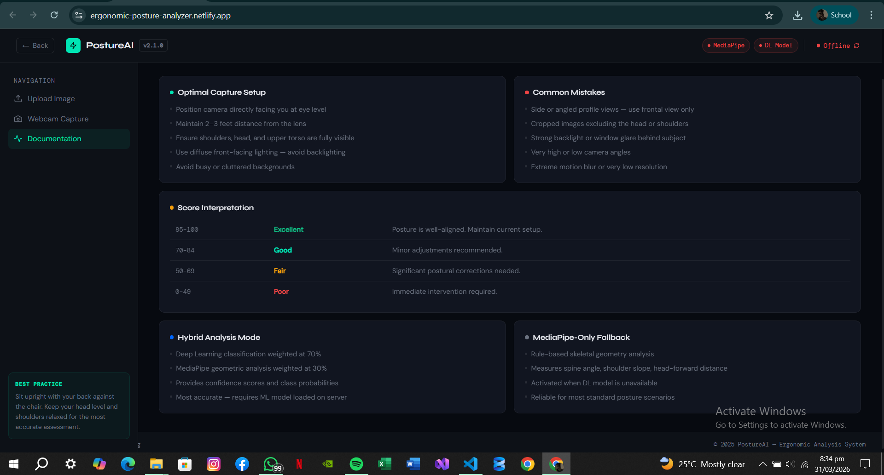Open the School profile menu
This screenshot has width=884, height=475.
(x=834, y=15)
